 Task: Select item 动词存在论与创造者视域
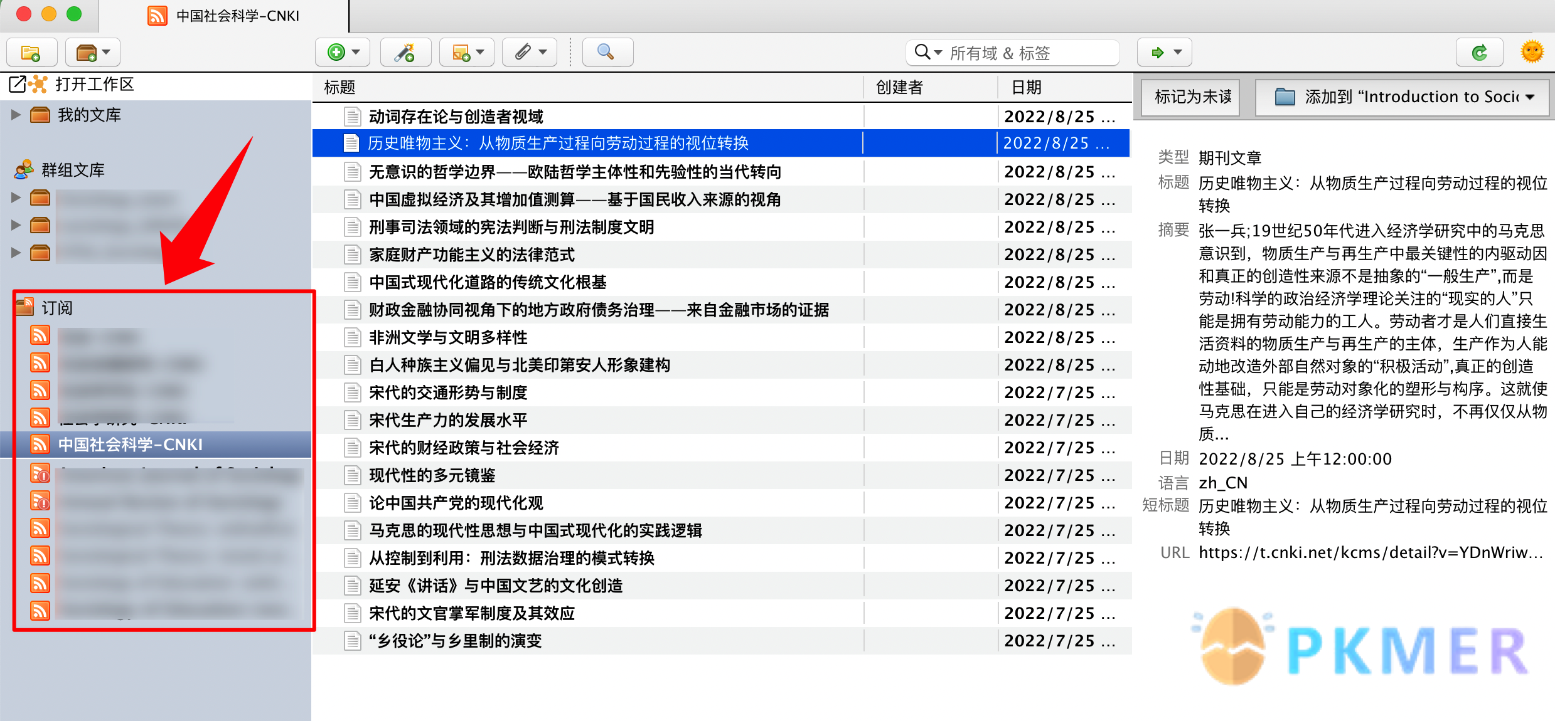pos(722,117)
